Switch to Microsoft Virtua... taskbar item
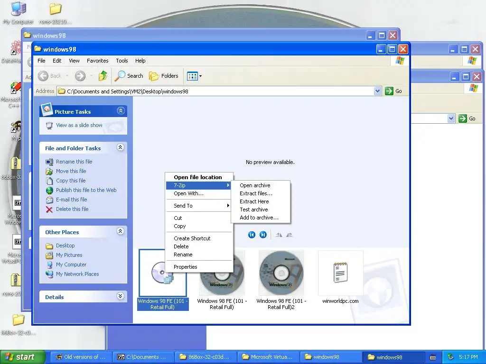Viewport: 486px width, 364px height. [268, 357]
